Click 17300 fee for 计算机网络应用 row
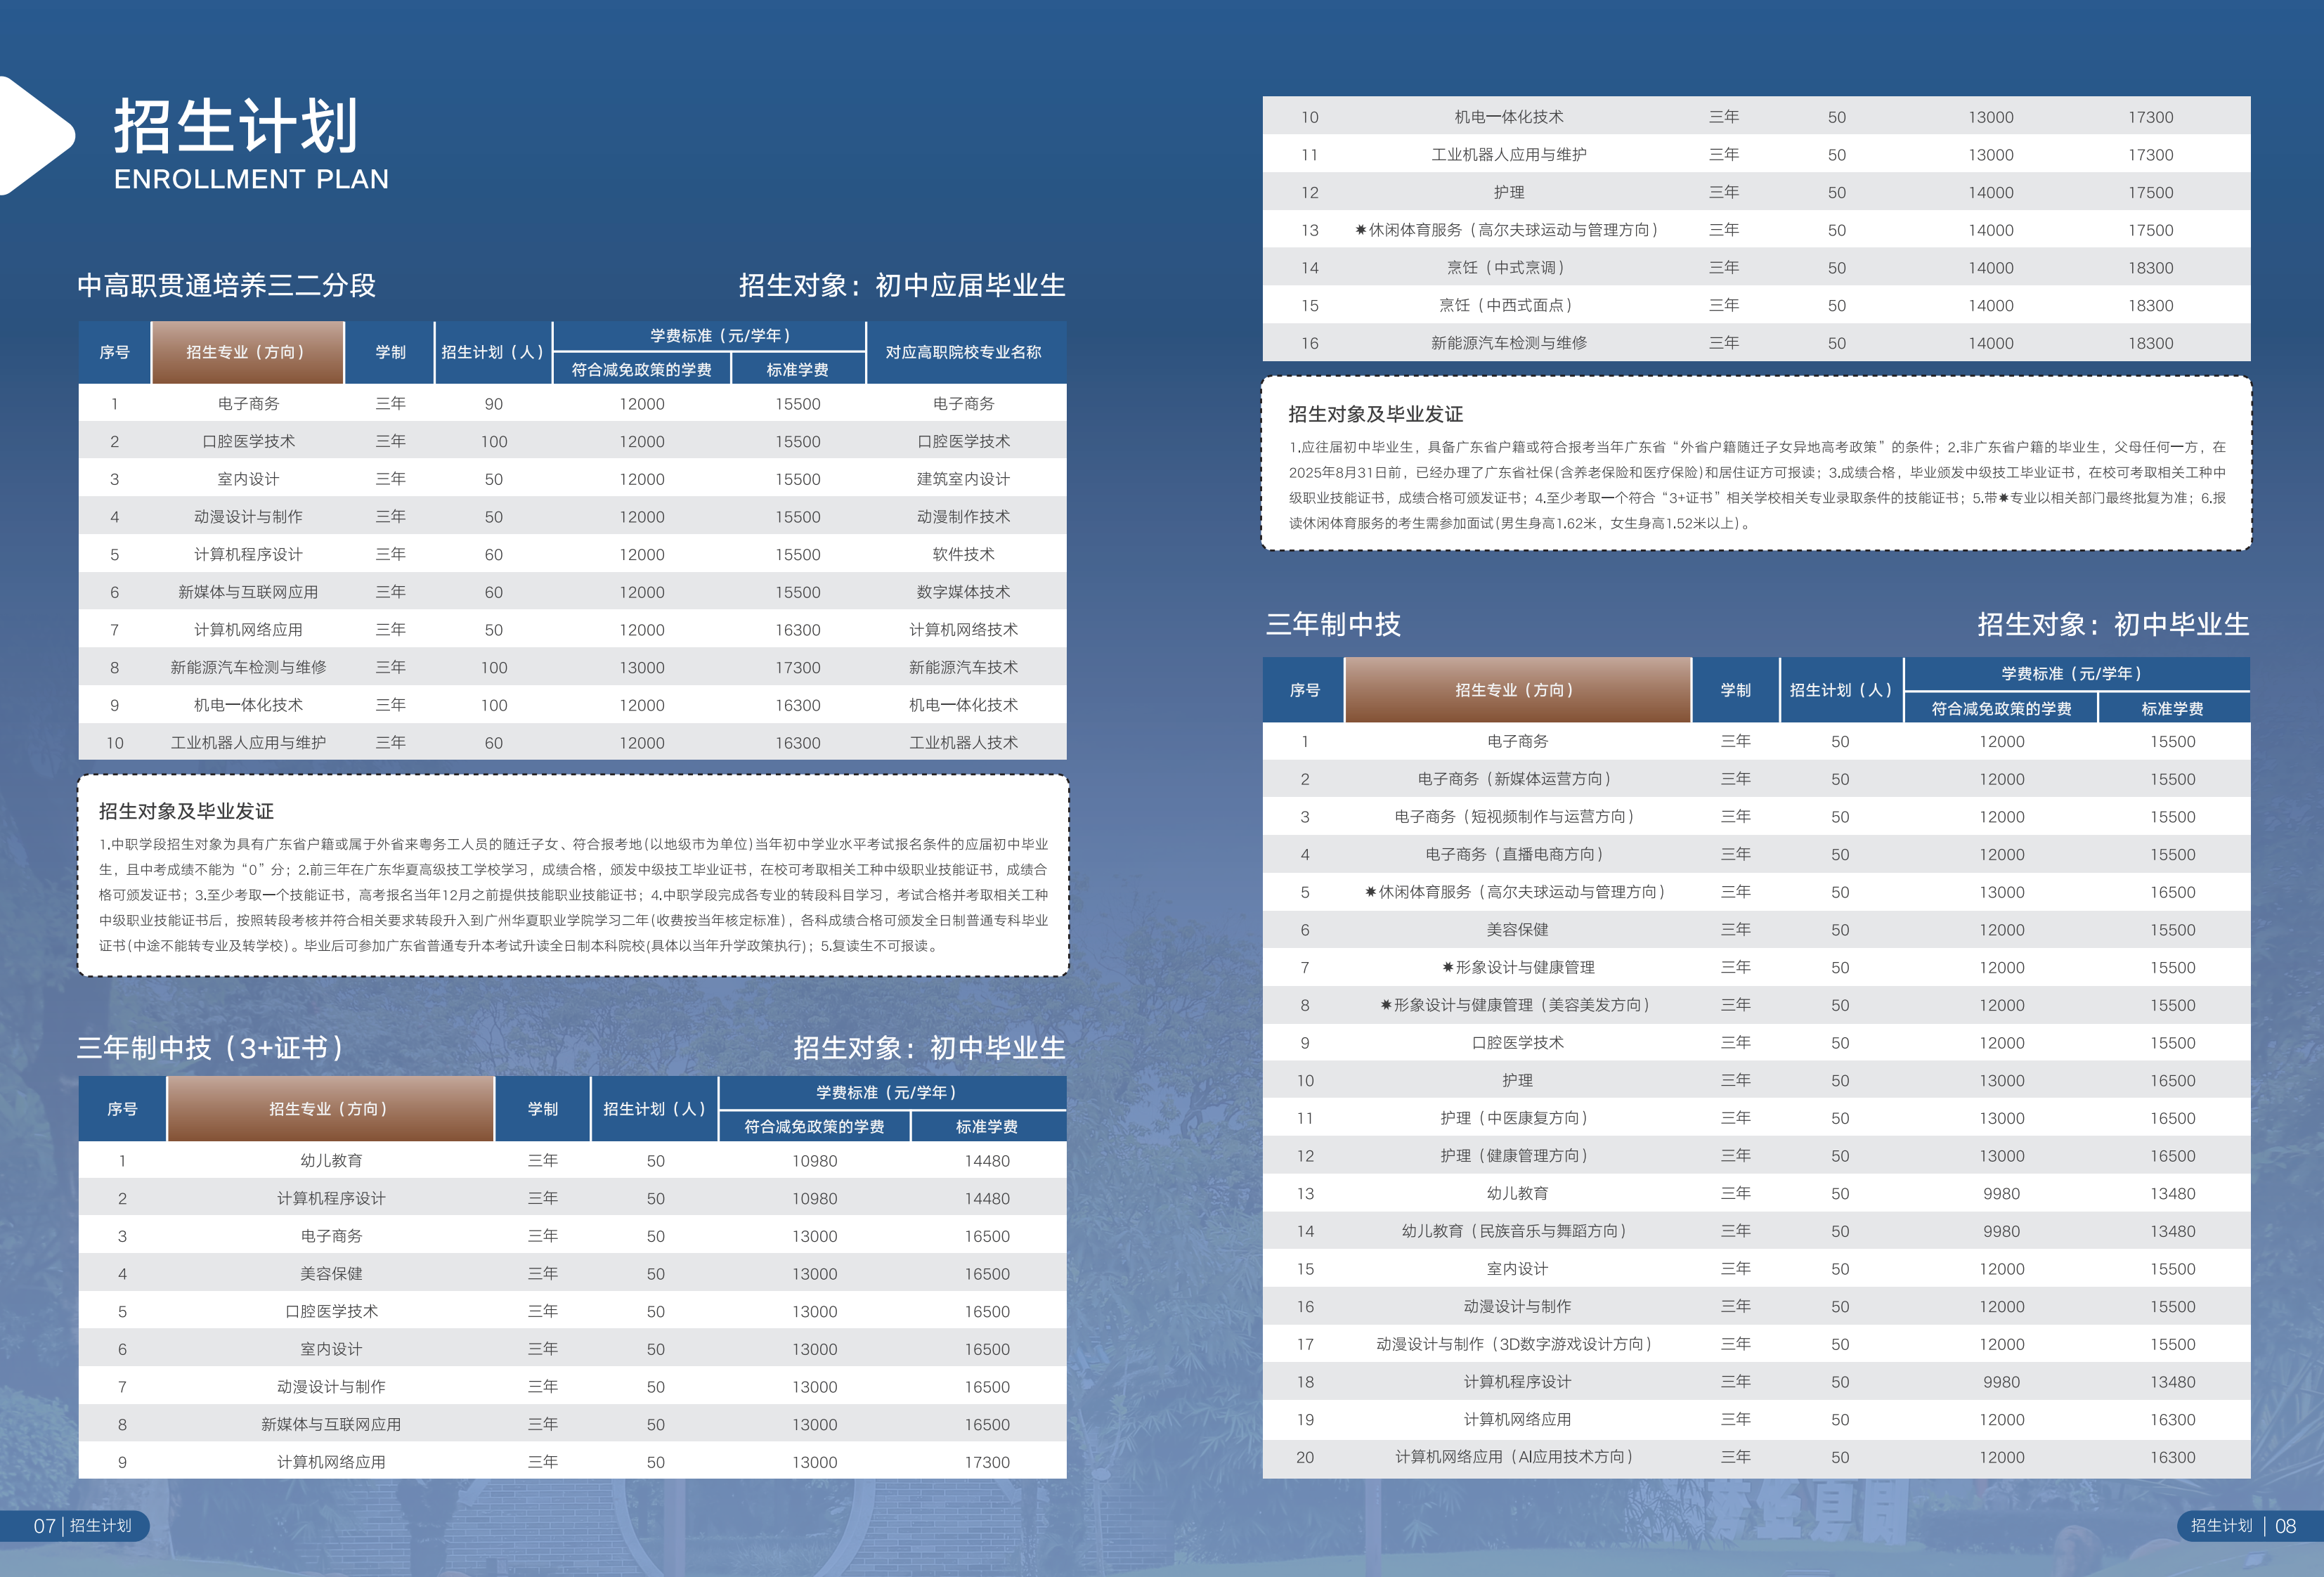The image size is (2324, 1577). pos(987,1462)
